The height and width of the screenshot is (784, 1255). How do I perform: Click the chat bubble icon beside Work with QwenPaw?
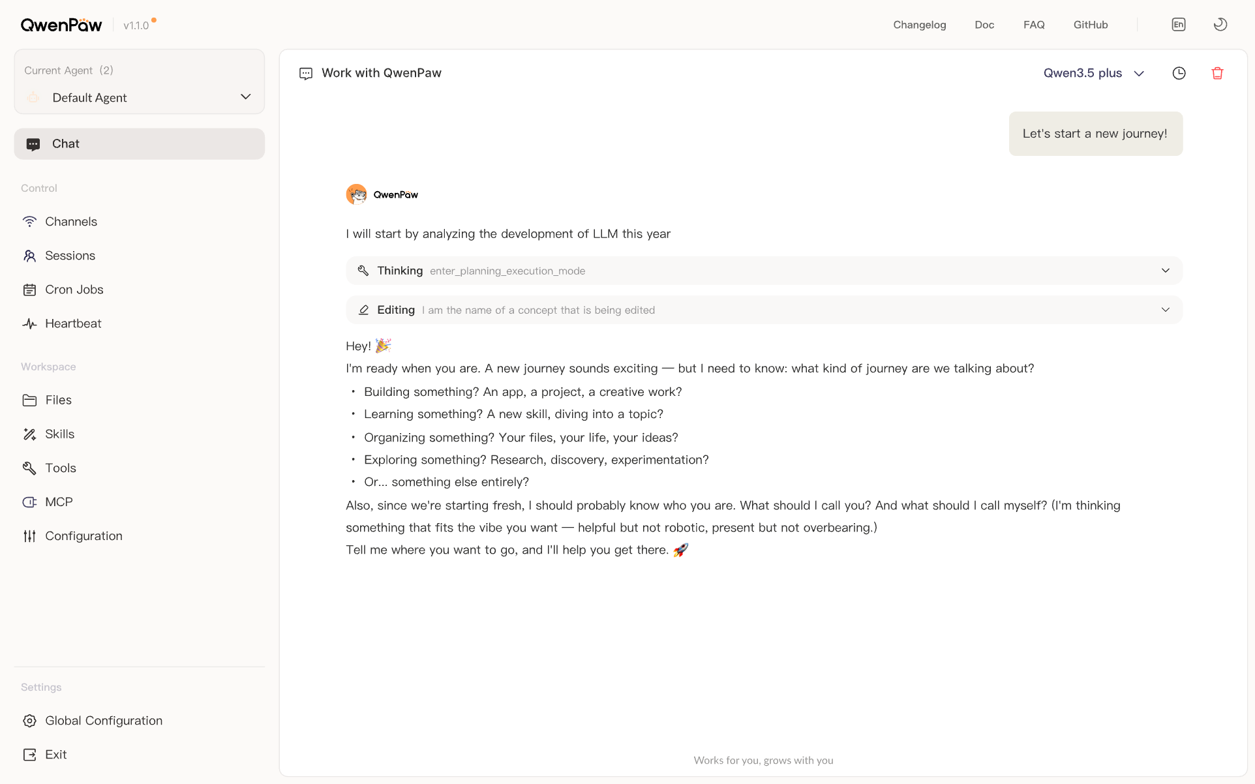click(x=306, y=74)
